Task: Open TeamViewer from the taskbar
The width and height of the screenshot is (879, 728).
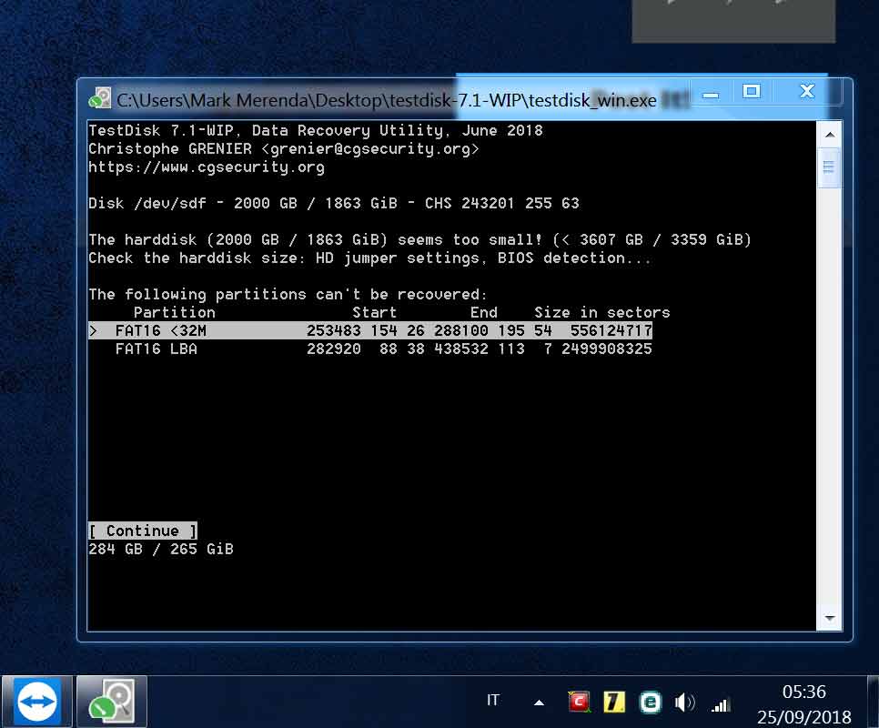Action: [x=37, y=702]
